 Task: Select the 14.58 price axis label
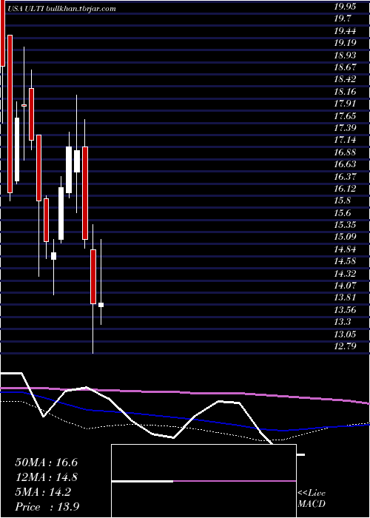(x=345, y=262)
